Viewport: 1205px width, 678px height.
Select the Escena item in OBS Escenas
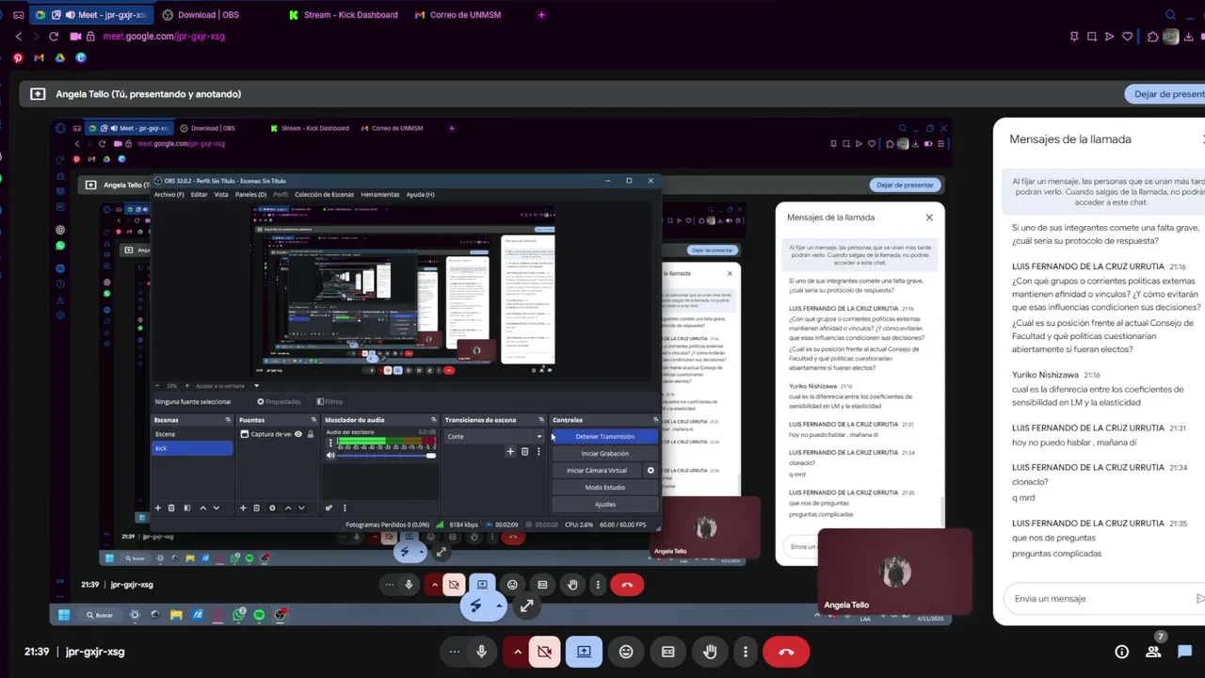(192, 434)
